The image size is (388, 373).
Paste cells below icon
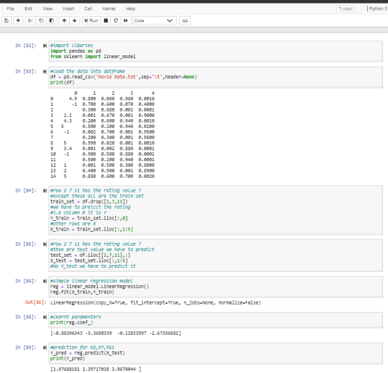click(52, 21)
